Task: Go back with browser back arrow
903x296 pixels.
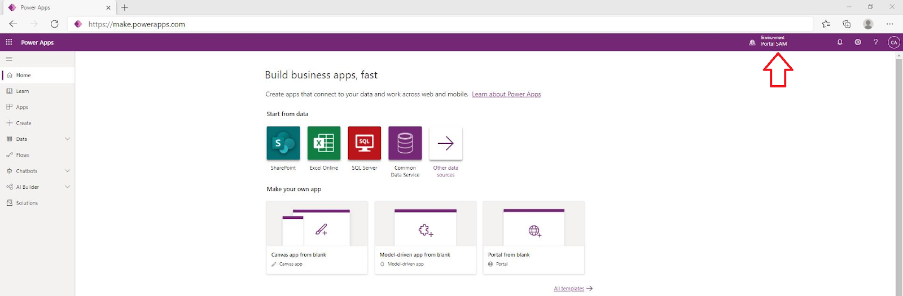Action: coord(13,24)
